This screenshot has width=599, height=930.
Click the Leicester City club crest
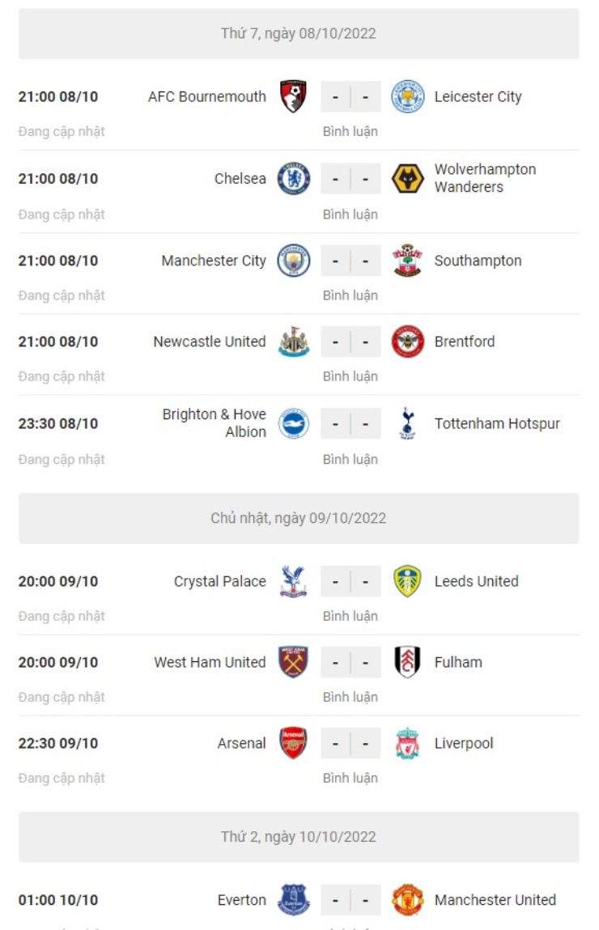pyautogui.click(x=408, y=97)
